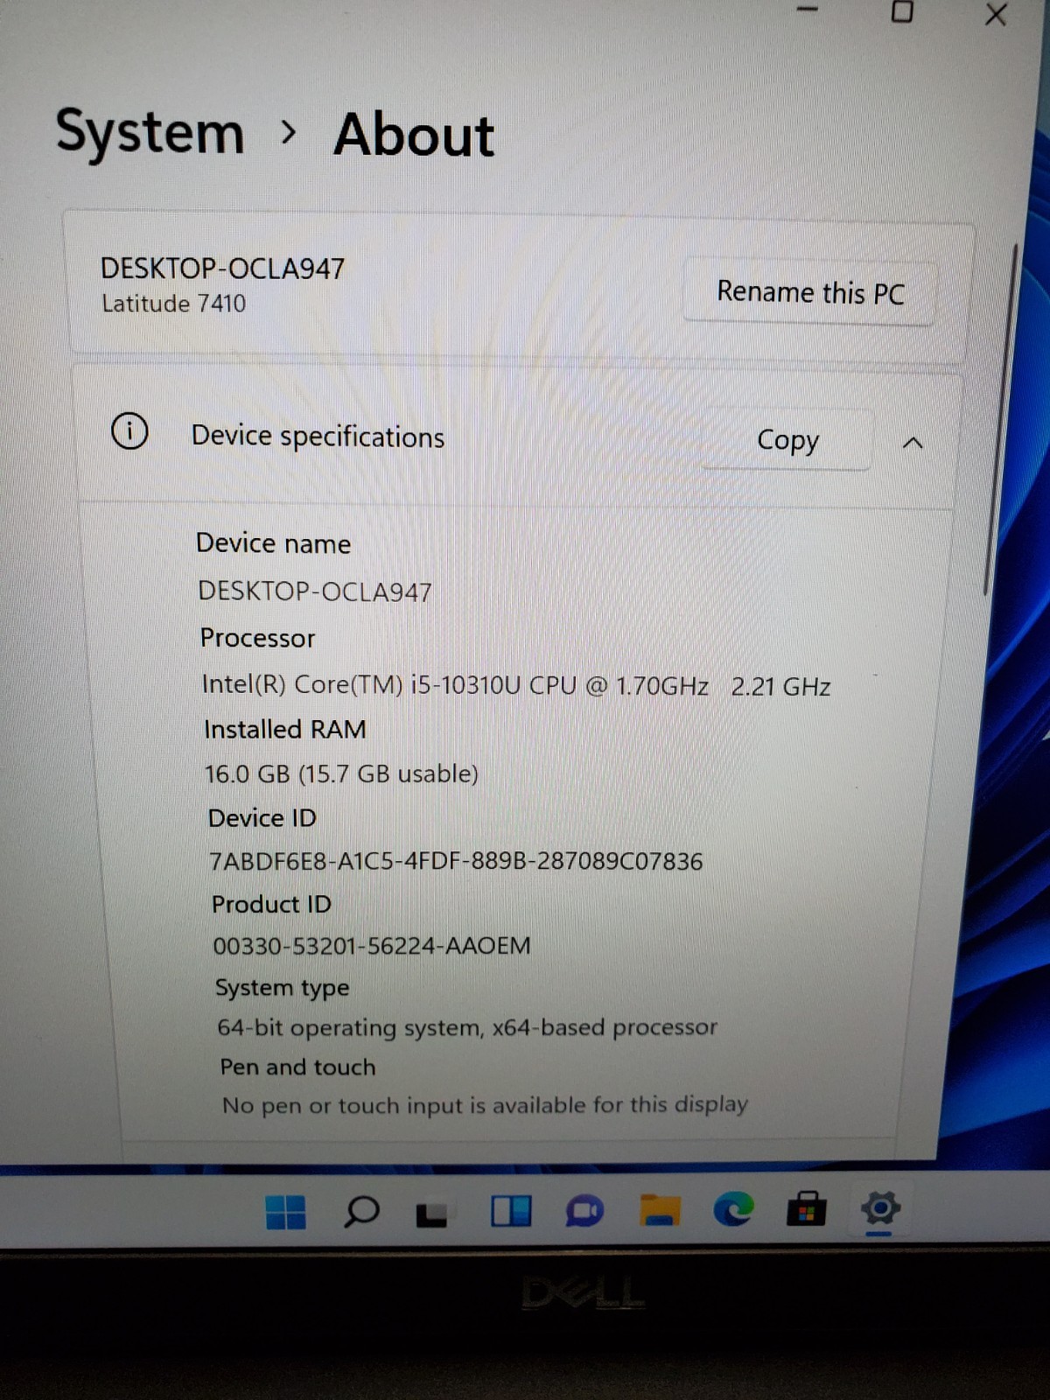Click the device name value DESKTOP-OCLA947 under Device name

coord(315,591)
